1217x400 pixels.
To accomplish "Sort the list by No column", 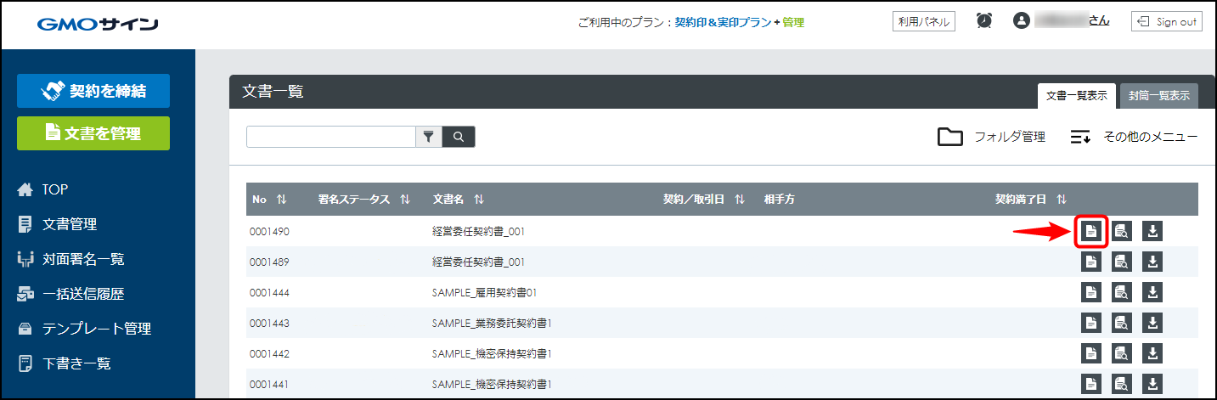I will (282, 200).
